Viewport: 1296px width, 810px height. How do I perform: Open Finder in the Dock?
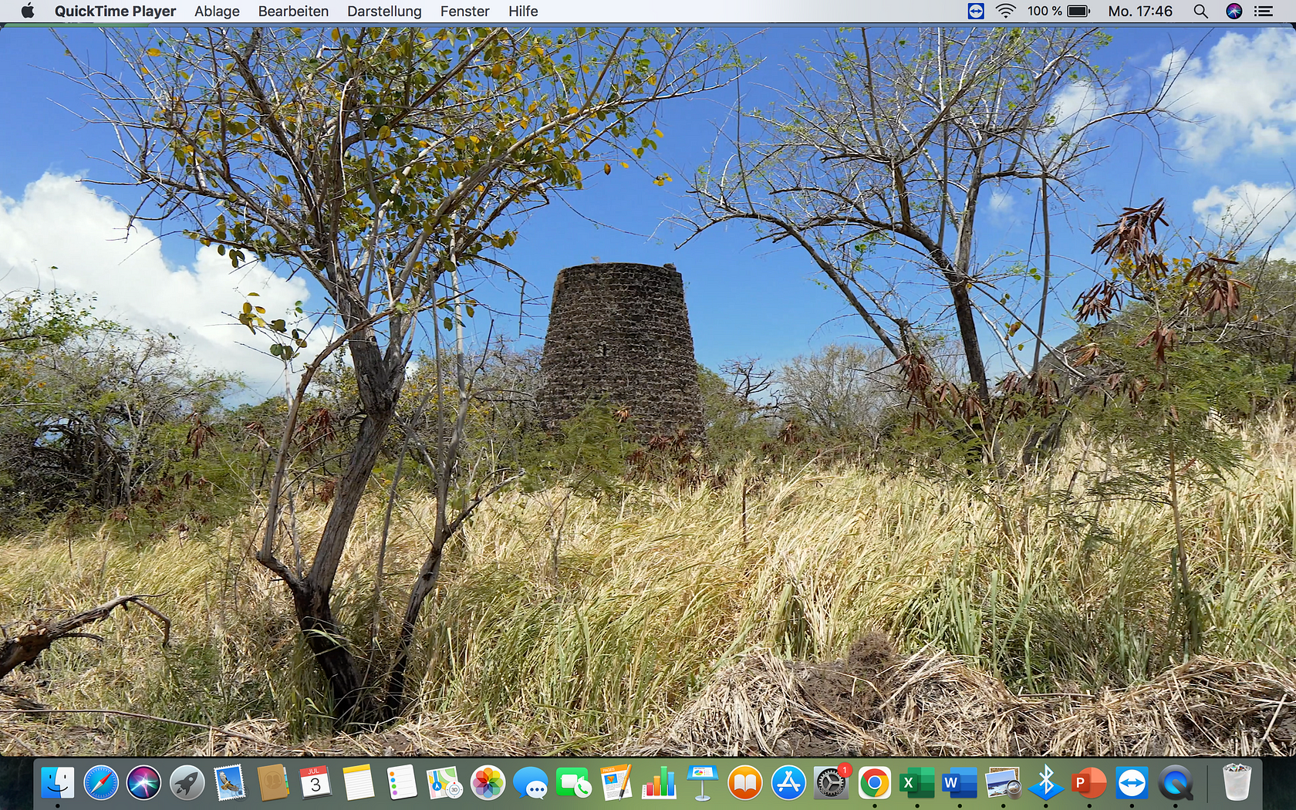[x=58, y=784]
